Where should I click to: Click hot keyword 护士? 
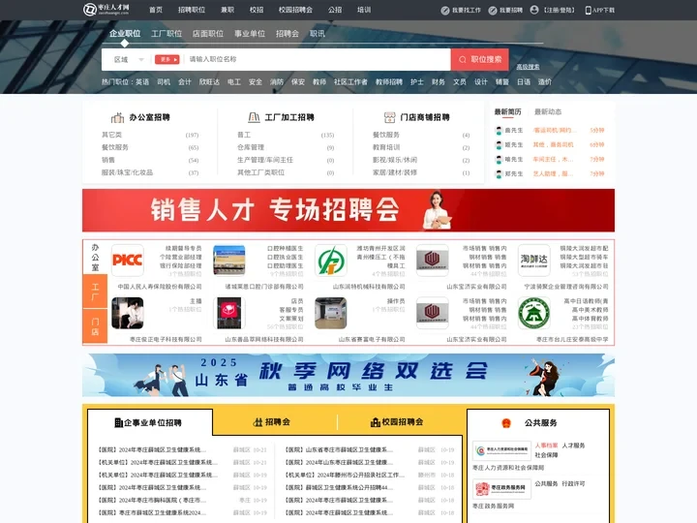point(417,81)
